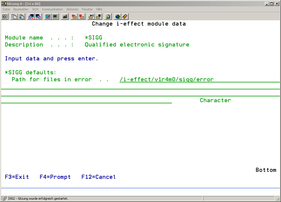The image size is (281, 202).
Task: Click the F3=Exit function key label
Action: point(17,177)
